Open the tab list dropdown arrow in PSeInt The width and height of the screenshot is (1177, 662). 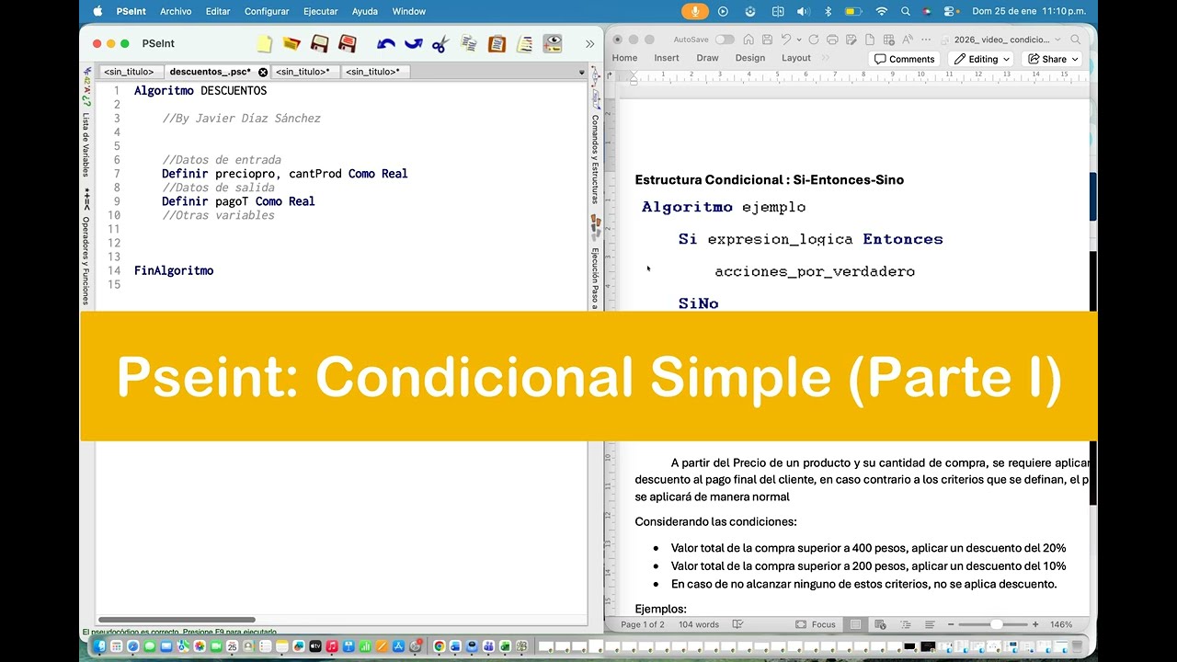[x=581, y=72]
